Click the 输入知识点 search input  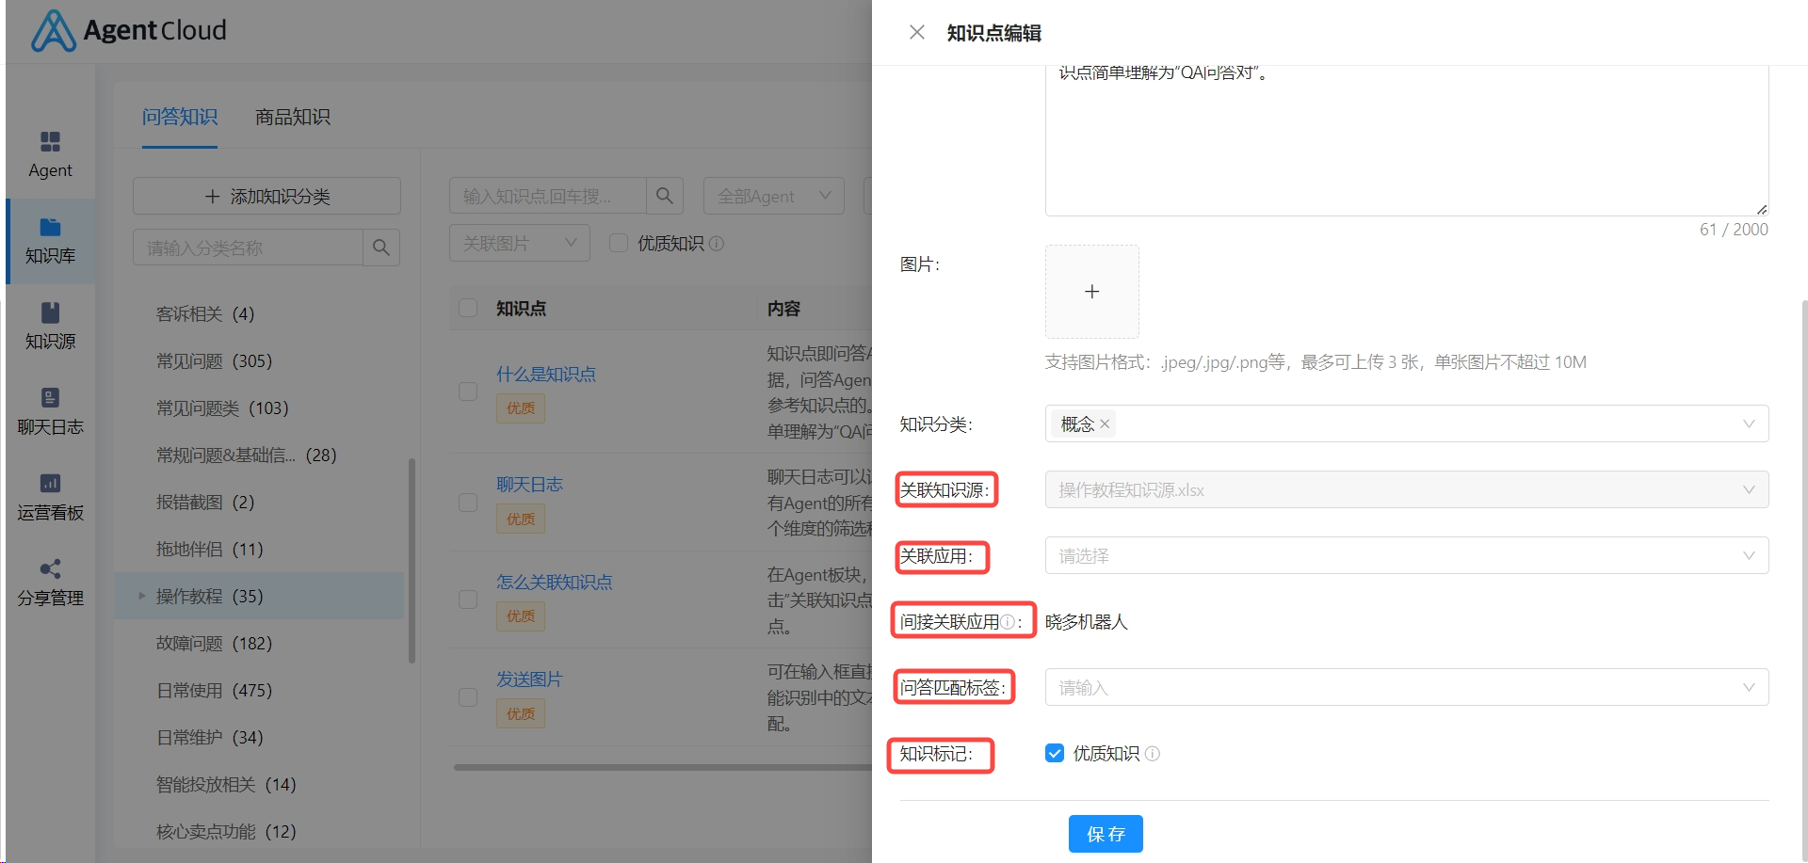[548, 196]
